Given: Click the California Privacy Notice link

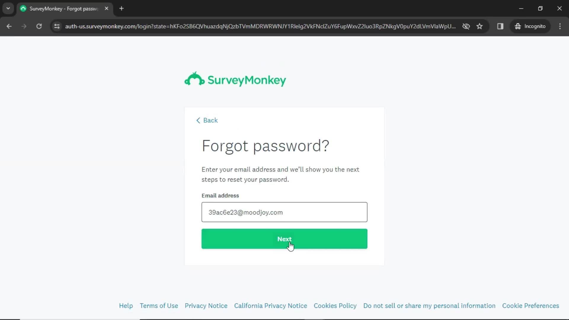Looking at the screenshot, I should tap(271, 305).
